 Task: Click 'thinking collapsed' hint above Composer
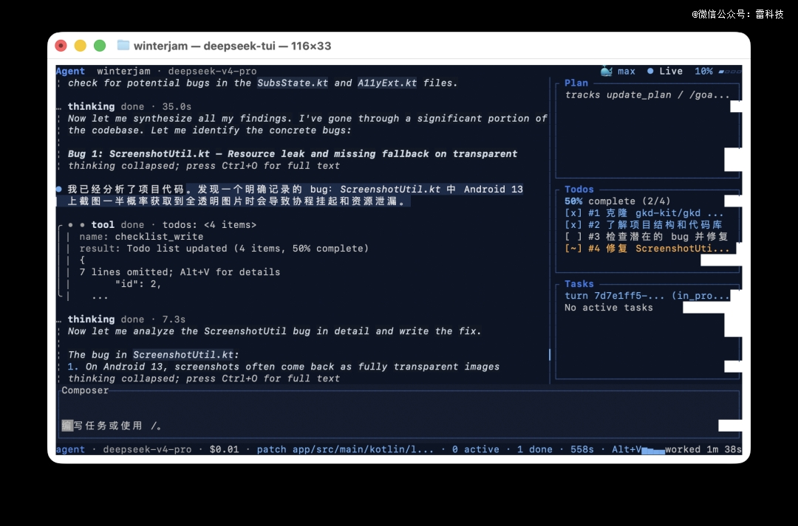point(204,378)
